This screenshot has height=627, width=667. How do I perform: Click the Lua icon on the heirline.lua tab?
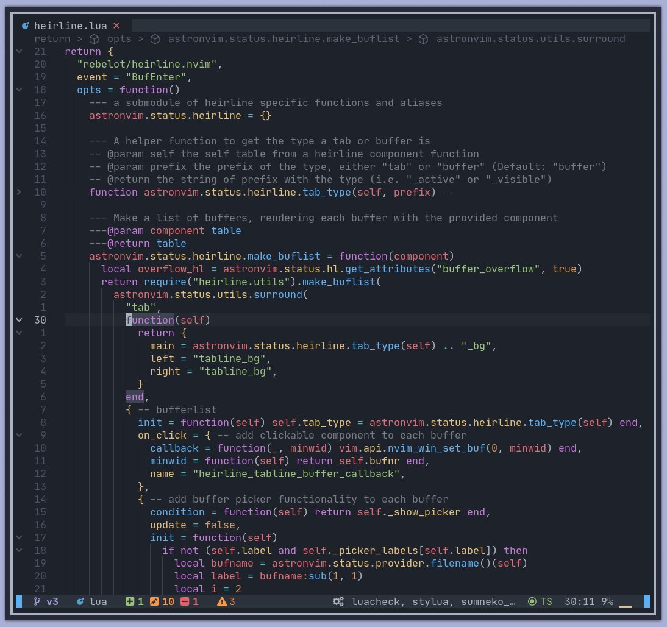click(x=26, y=26)
